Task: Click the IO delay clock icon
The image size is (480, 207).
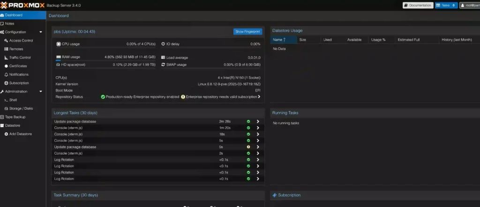Action: [x=163, y=44]
